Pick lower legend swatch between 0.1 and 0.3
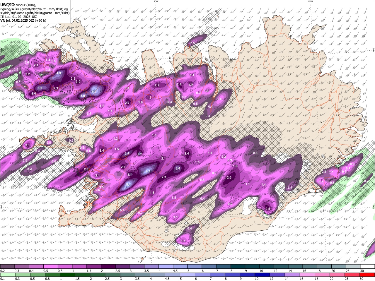The width and height of the screenshot is (375, 281). tap(8, 275)
